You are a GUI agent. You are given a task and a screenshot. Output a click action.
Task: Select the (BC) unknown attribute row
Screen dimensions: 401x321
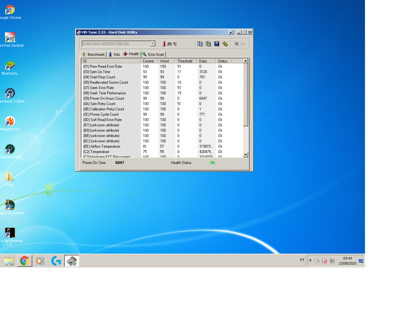(x=162, y=141)
